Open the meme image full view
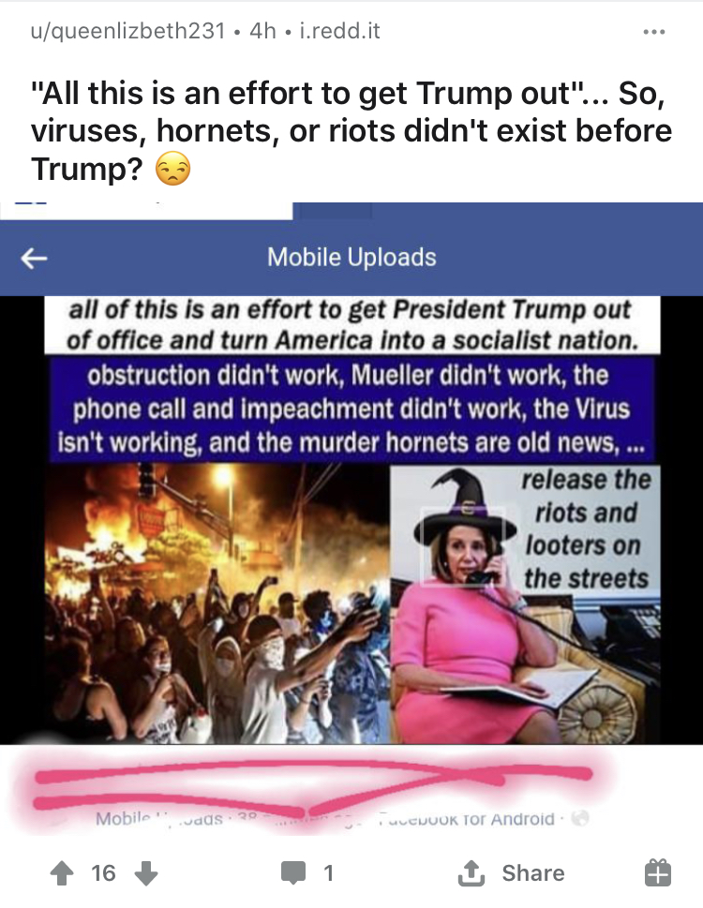This screenshot has height=908, width=703. [x=352, y=520]
